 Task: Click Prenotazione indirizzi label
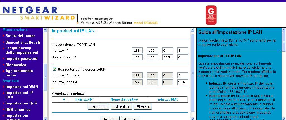[x=68, y=93]
